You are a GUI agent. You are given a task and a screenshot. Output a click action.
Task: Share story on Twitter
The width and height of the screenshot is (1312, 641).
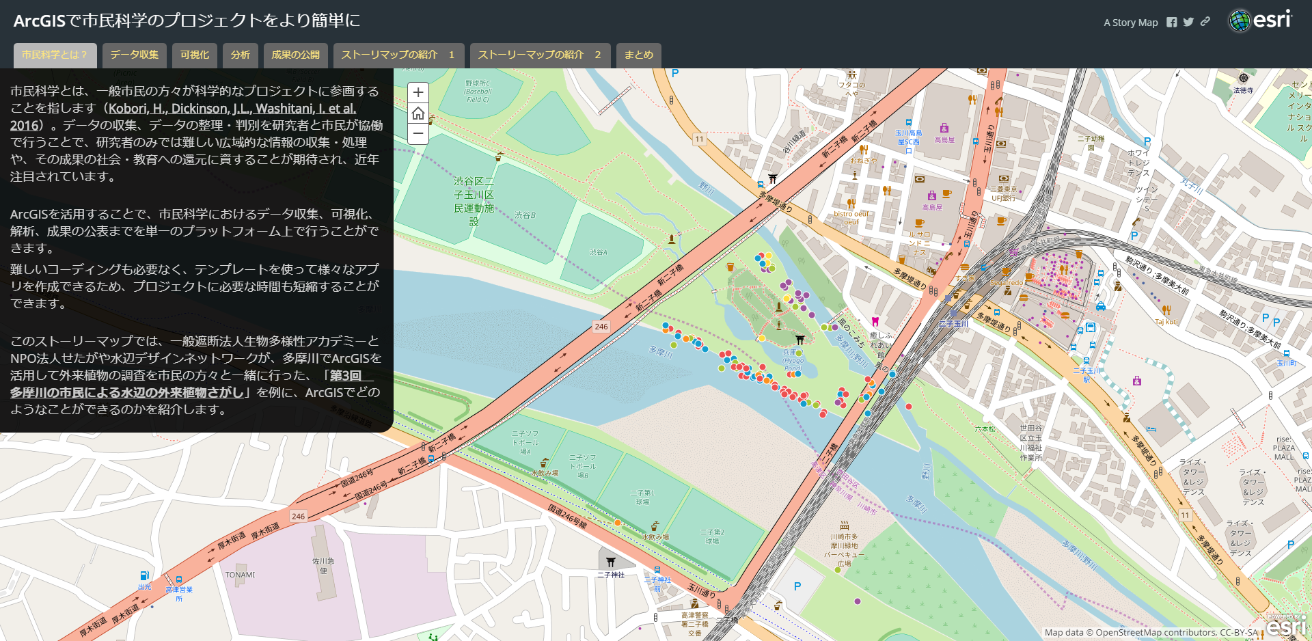click(x=1188, y=23)
